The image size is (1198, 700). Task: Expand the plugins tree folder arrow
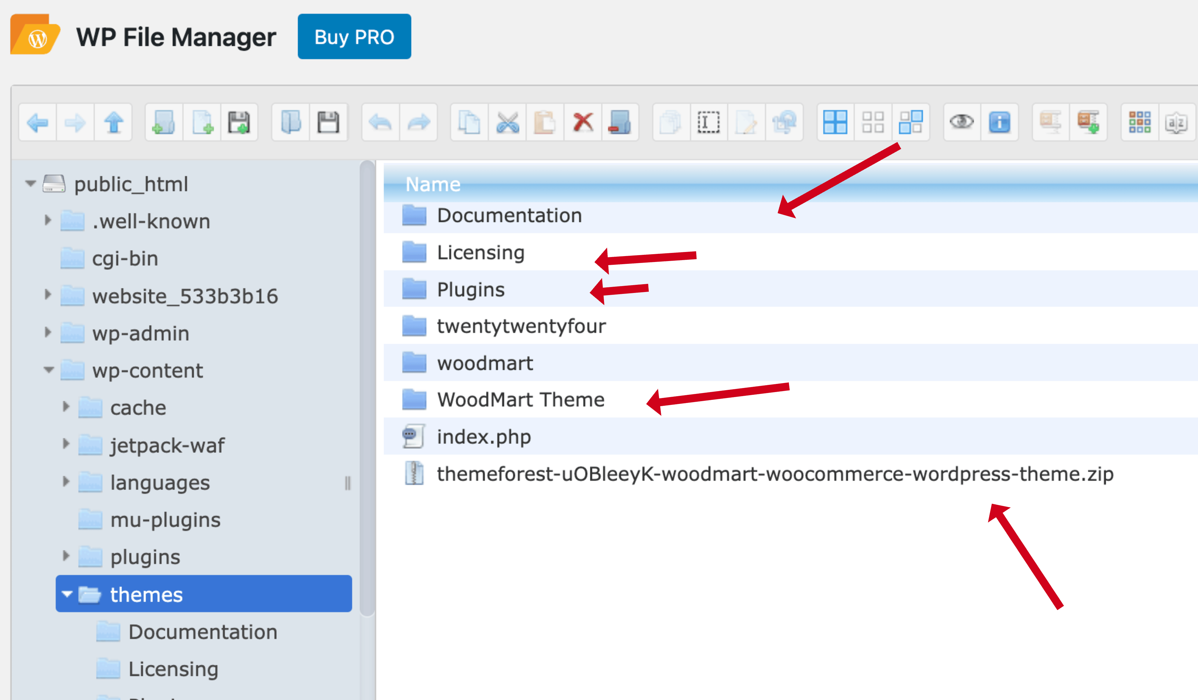pyautogui.click(x=66, y=556)
